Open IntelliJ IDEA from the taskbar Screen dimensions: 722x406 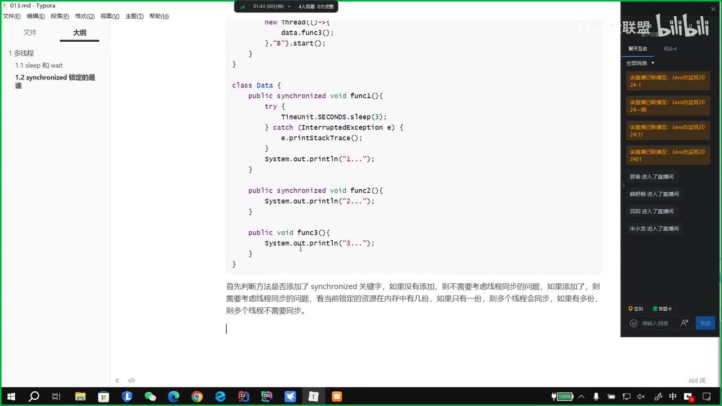click(244, 396)
